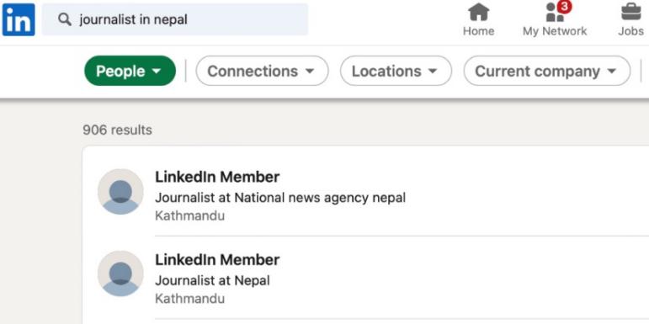Click the Home label in navigation
Image resolution: width=649 pixels, height=324 pixels.
(478, 31)
